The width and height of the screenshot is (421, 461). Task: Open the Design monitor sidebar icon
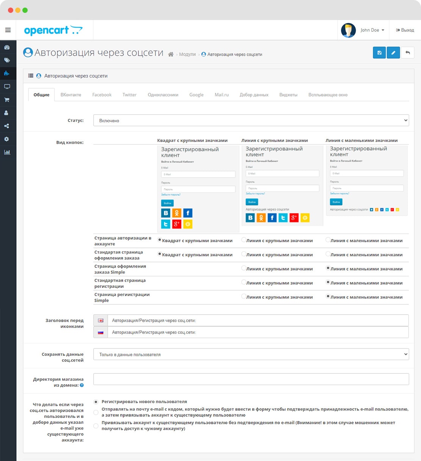[x=7, y=87]
